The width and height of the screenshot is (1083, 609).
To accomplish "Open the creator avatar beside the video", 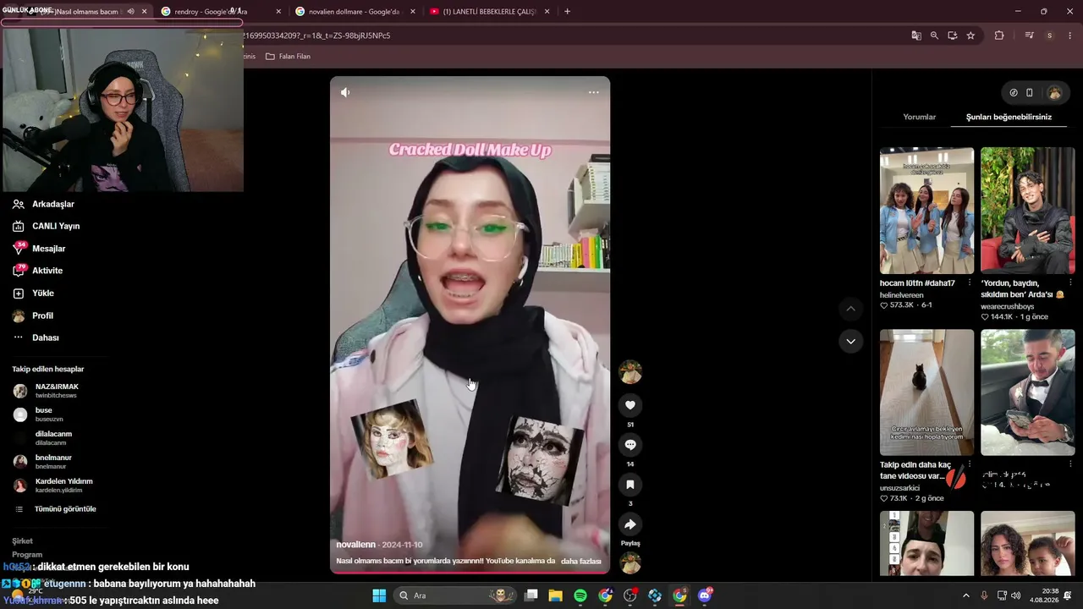I will 629,371.
